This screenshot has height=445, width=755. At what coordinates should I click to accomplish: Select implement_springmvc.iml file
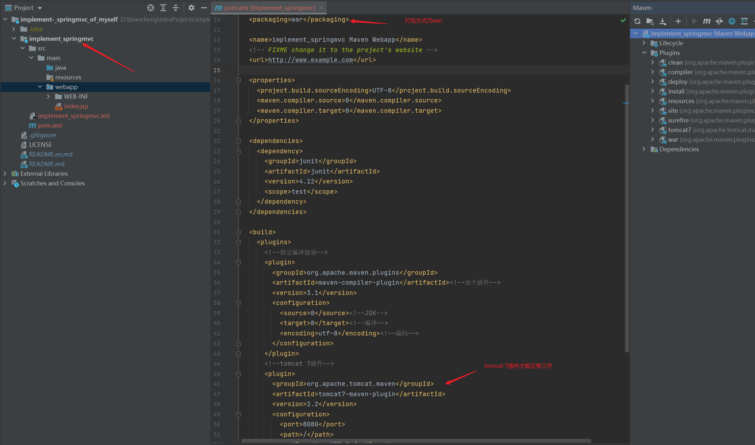click(x=74, y=116)
